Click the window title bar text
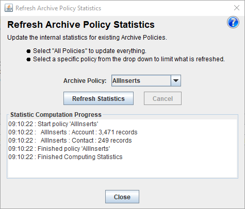Screen dimensions: 245x209 tap(58, 8)
